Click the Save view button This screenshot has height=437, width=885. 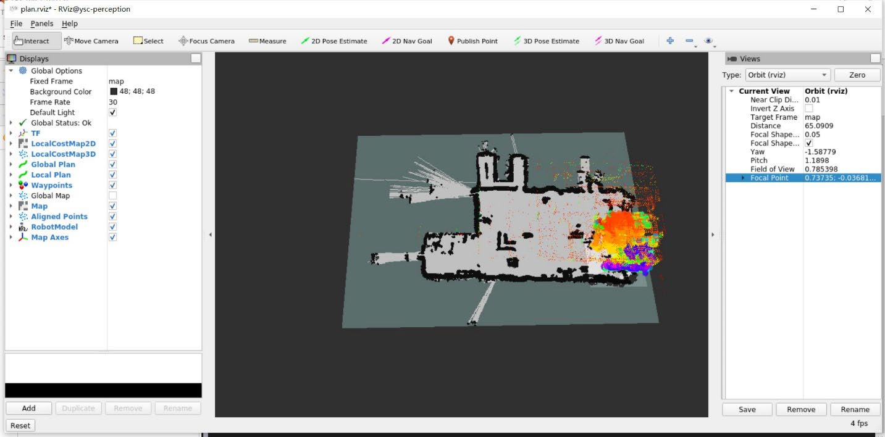point(747,409)
